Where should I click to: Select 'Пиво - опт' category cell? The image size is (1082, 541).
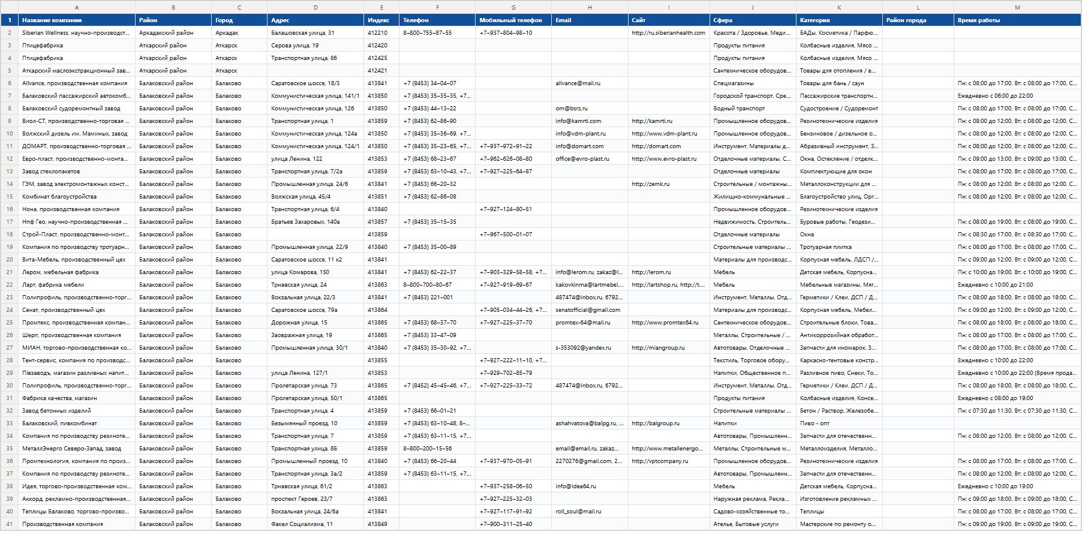click(839, 423)
